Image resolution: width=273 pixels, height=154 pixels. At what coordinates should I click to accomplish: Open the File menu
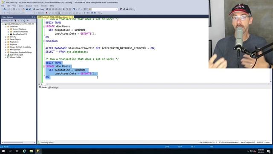click(3, 6)
